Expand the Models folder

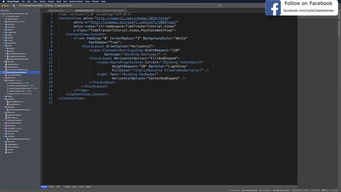(x=4, y=30)
